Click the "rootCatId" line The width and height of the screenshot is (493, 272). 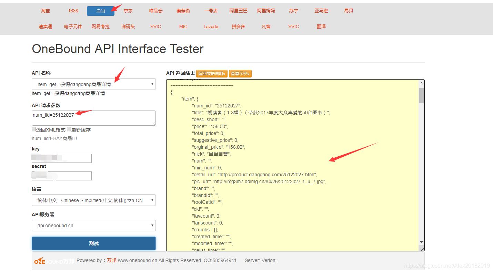coord(207,202)
